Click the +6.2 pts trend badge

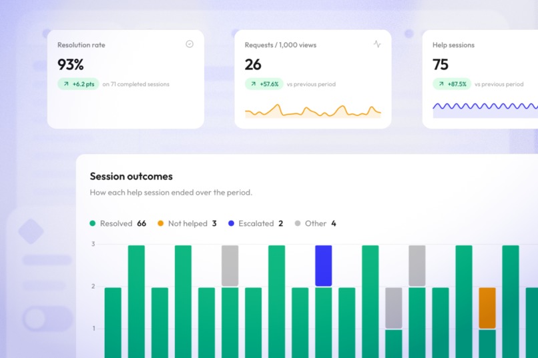click(78, 84)
